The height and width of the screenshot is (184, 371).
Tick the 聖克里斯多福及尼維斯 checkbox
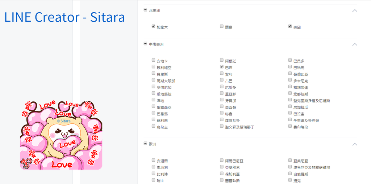(290, 100)
